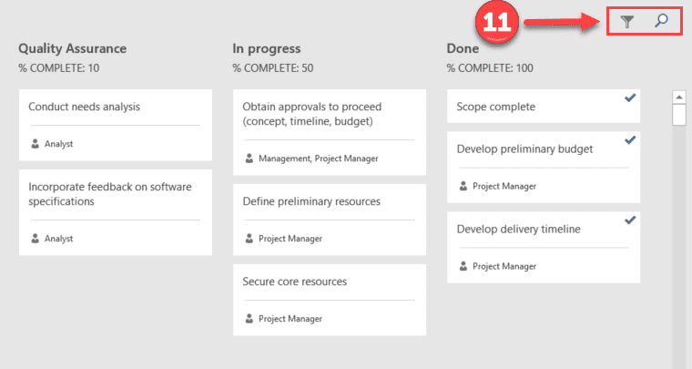Select the In progress column header

click(x=267, y=48)
